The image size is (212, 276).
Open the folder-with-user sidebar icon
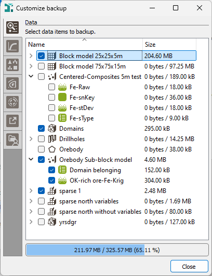click(x=12, y=140)
